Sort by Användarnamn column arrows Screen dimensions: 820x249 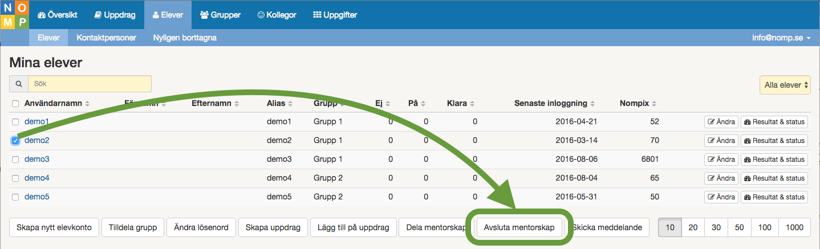(x=87, y=104)
